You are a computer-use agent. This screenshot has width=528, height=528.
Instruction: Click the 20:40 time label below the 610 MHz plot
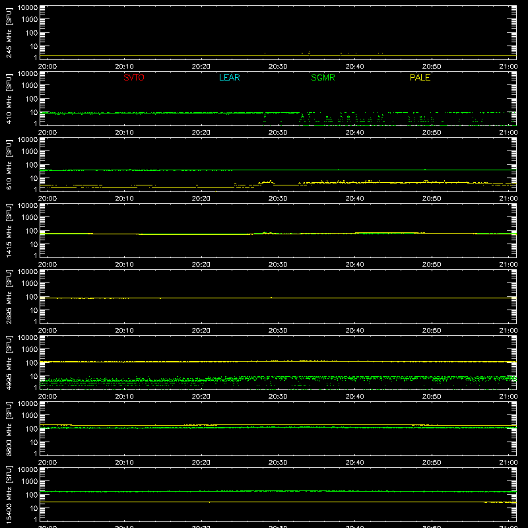(x=354, y=199)
